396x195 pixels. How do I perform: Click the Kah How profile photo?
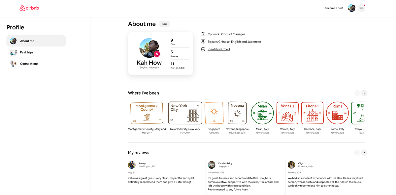tap(149, 48)
